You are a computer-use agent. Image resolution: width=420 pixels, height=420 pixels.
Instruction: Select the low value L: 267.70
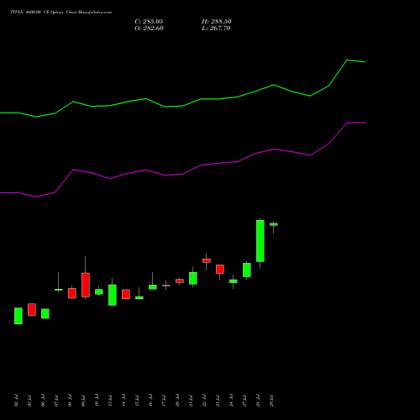(216, 28)
